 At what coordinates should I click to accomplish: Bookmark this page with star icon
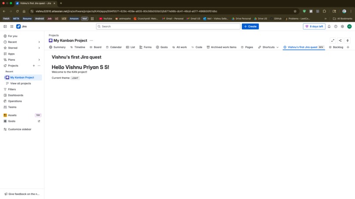(295, 11)
